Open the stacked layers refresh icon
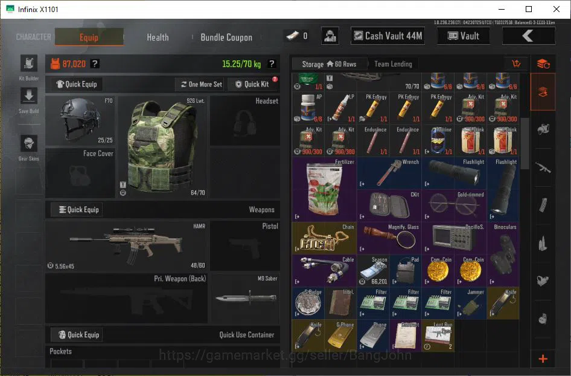571x376 pixels. click(543, 64)
